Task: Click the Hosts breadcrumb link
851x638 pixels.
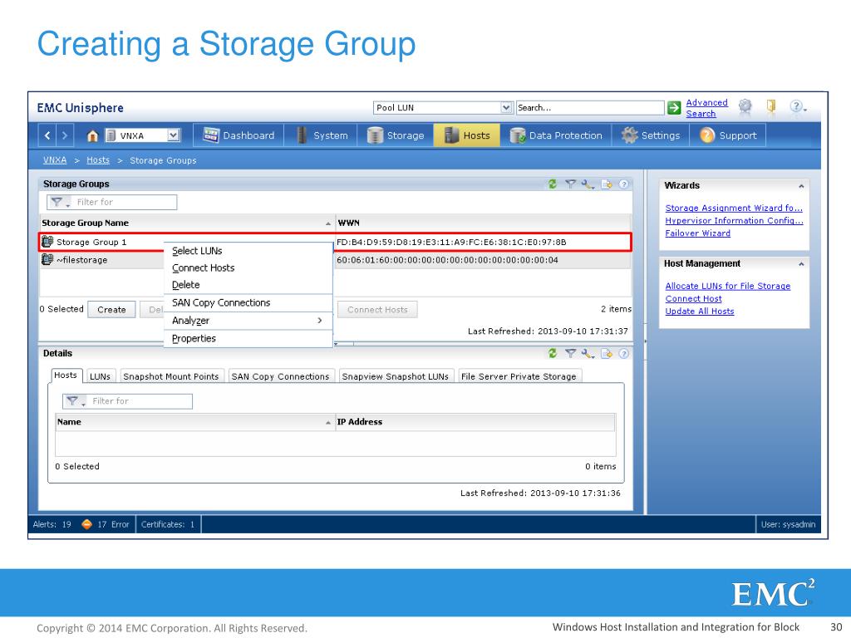Action: (98, 160)
